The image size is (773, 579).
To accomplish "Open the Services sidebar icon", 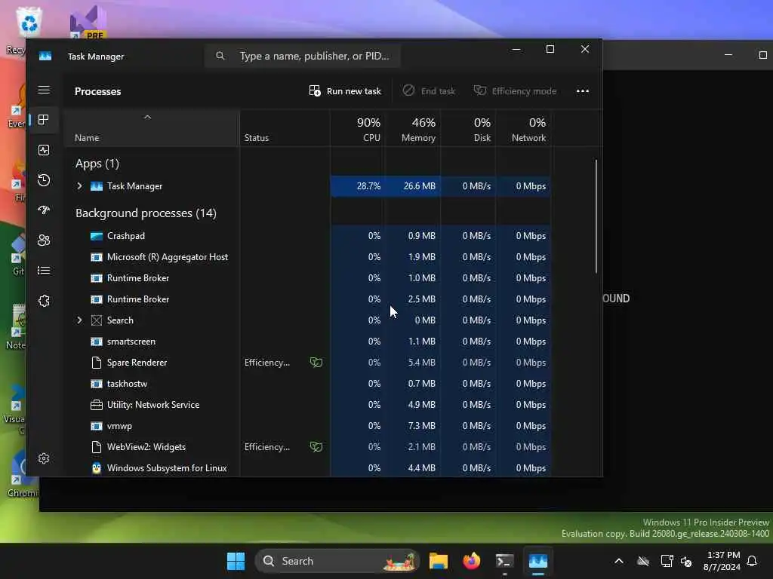I will 44,301.
